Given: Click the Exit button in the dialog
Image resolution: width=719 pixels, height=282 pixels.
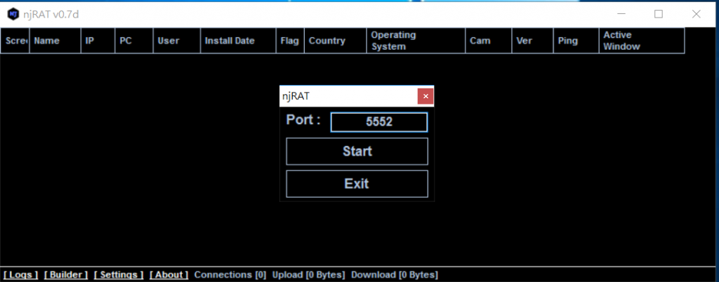Looking at the screenshot, I should tap(357, 184).
